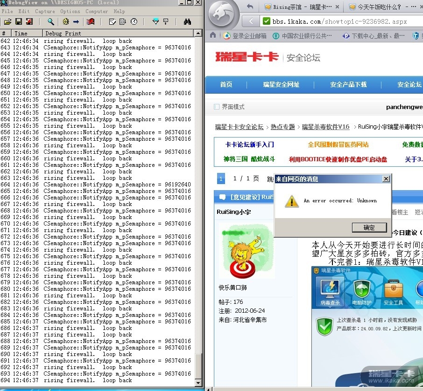Screen dimensions: 423x391
Task: Open the 下载中心_最新 bookmark
Action: point(374,35)
